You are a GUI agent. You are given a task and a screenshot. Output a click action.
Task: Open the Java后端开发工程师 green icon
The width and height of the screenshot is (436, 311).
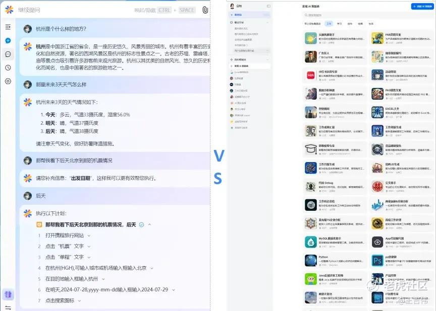click(x=310, y=279)
